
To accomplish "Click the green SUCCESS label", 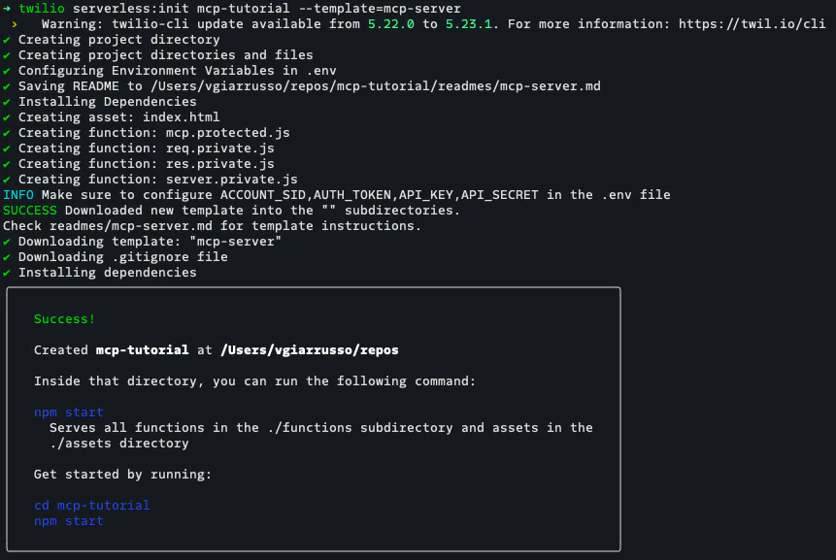I will [30, 211].
